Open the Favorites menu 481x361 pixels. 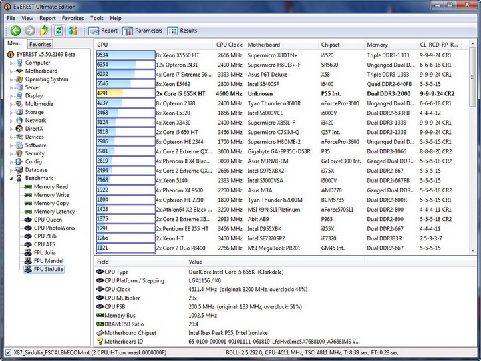[73, 18]
